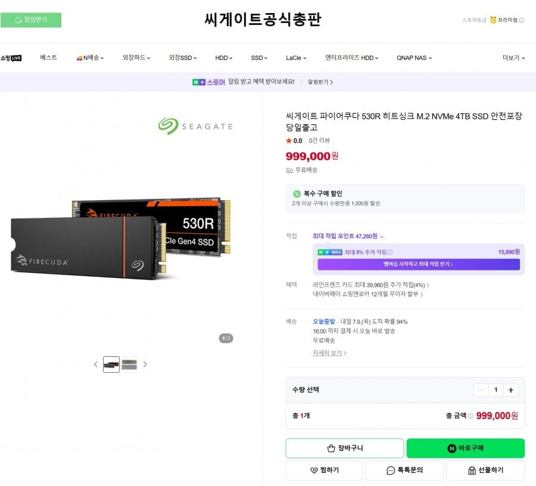Viewport: 536px width, 486px height.
Task: Click the 찜하기 wishlist button
Action: [x=324, y=471]
